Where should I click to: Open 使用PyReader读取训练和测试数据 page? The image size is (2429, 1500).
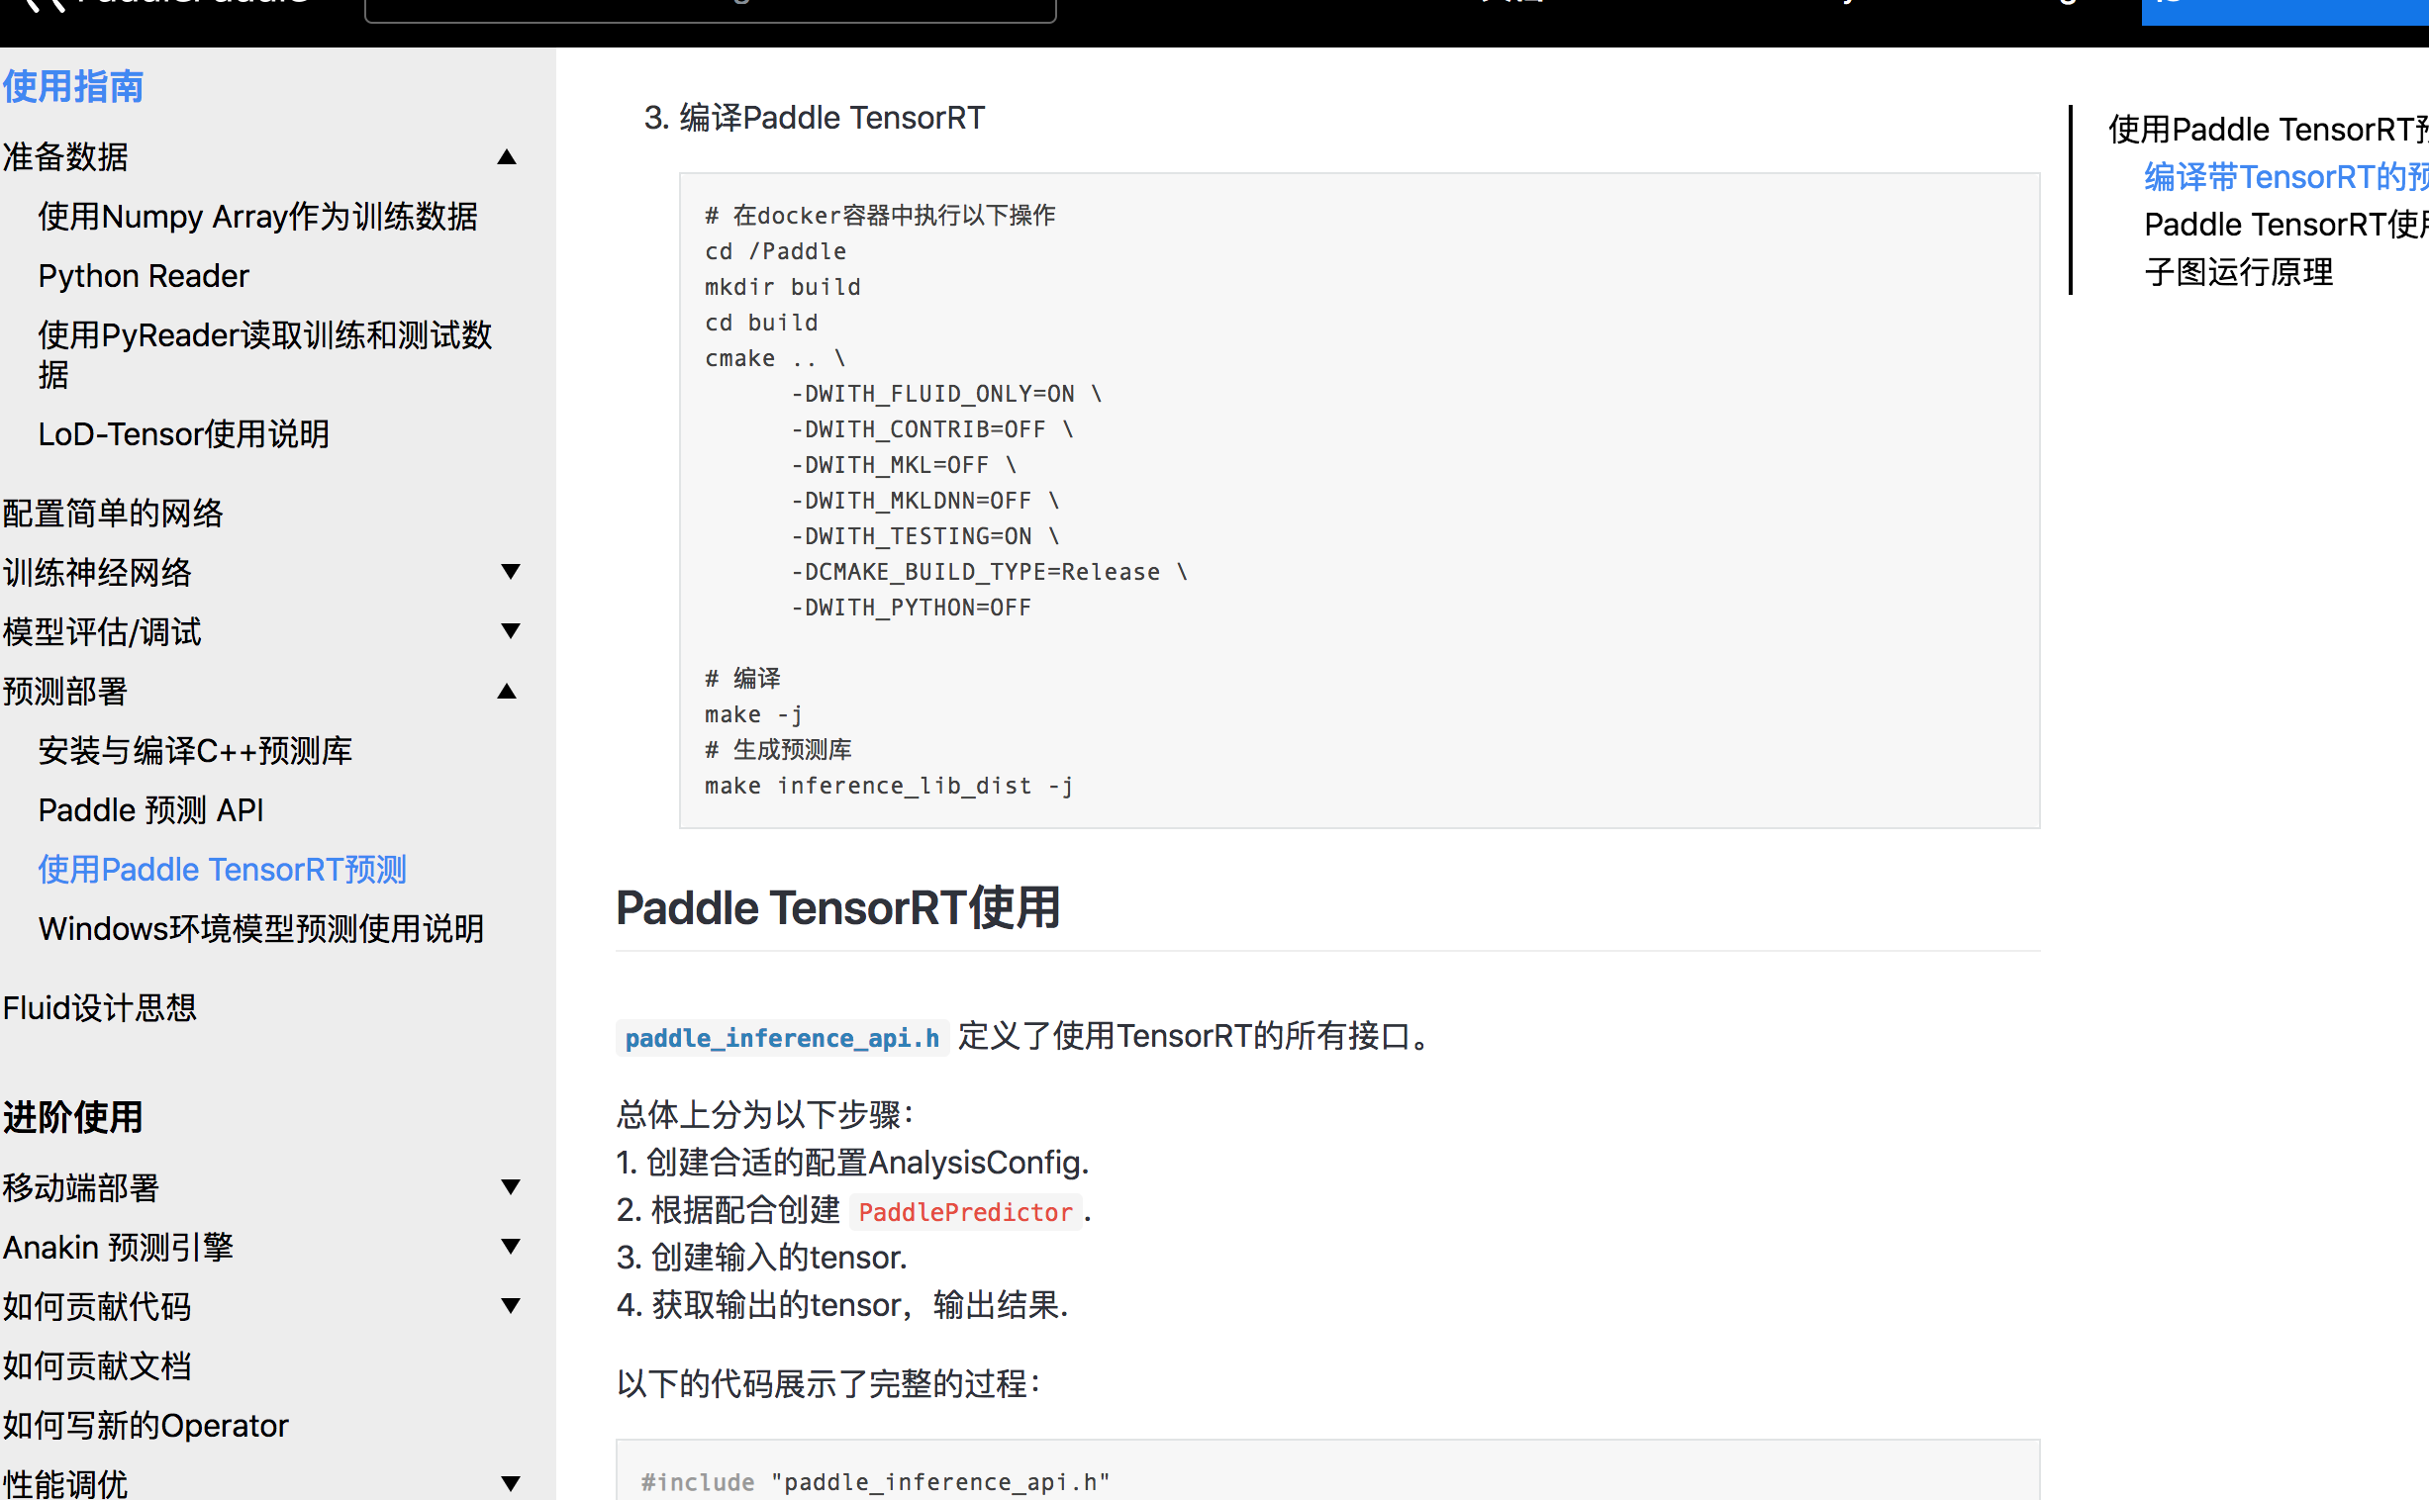[265, 355]
